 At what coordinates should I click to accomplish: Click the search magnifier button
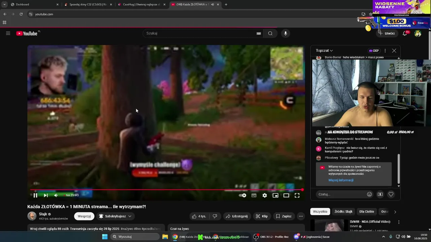(x=270, y=33)
